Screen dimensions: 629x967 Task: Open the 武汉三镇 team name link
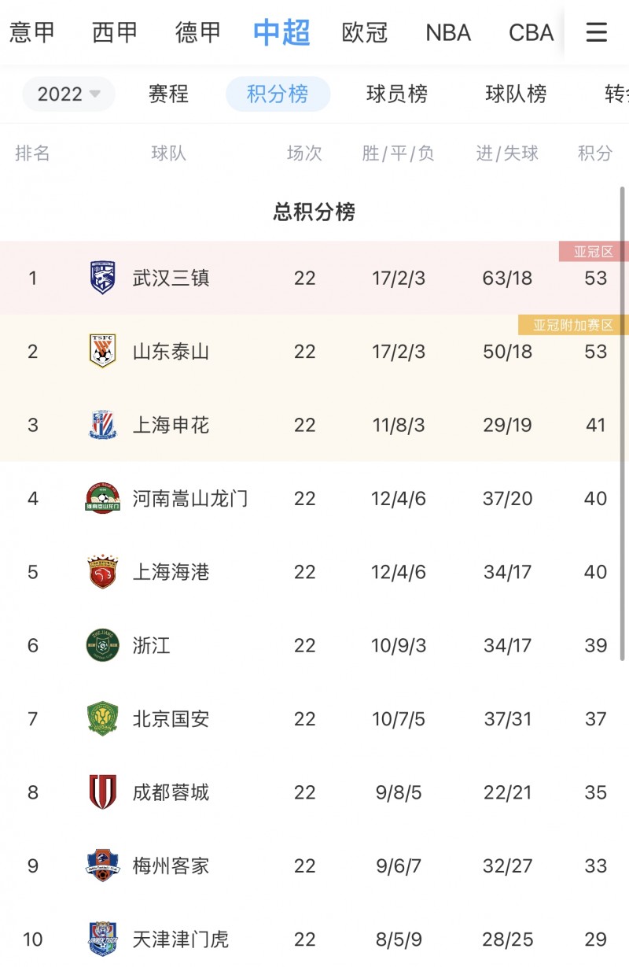click(x=171, y=278)
